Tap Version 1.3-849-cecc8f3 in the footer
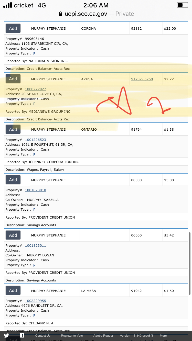The image size is (192, 341). pyautogui.click(x=136, y=336)
